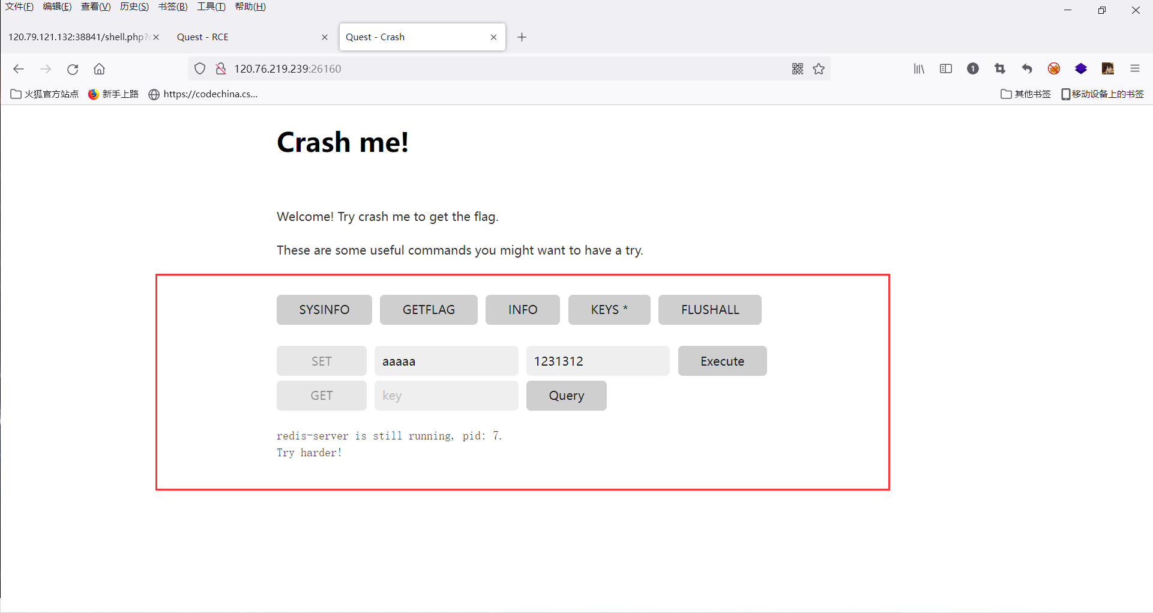Open the 帮助(H) menu
The image size is (1153, 613).
(250, 7)
